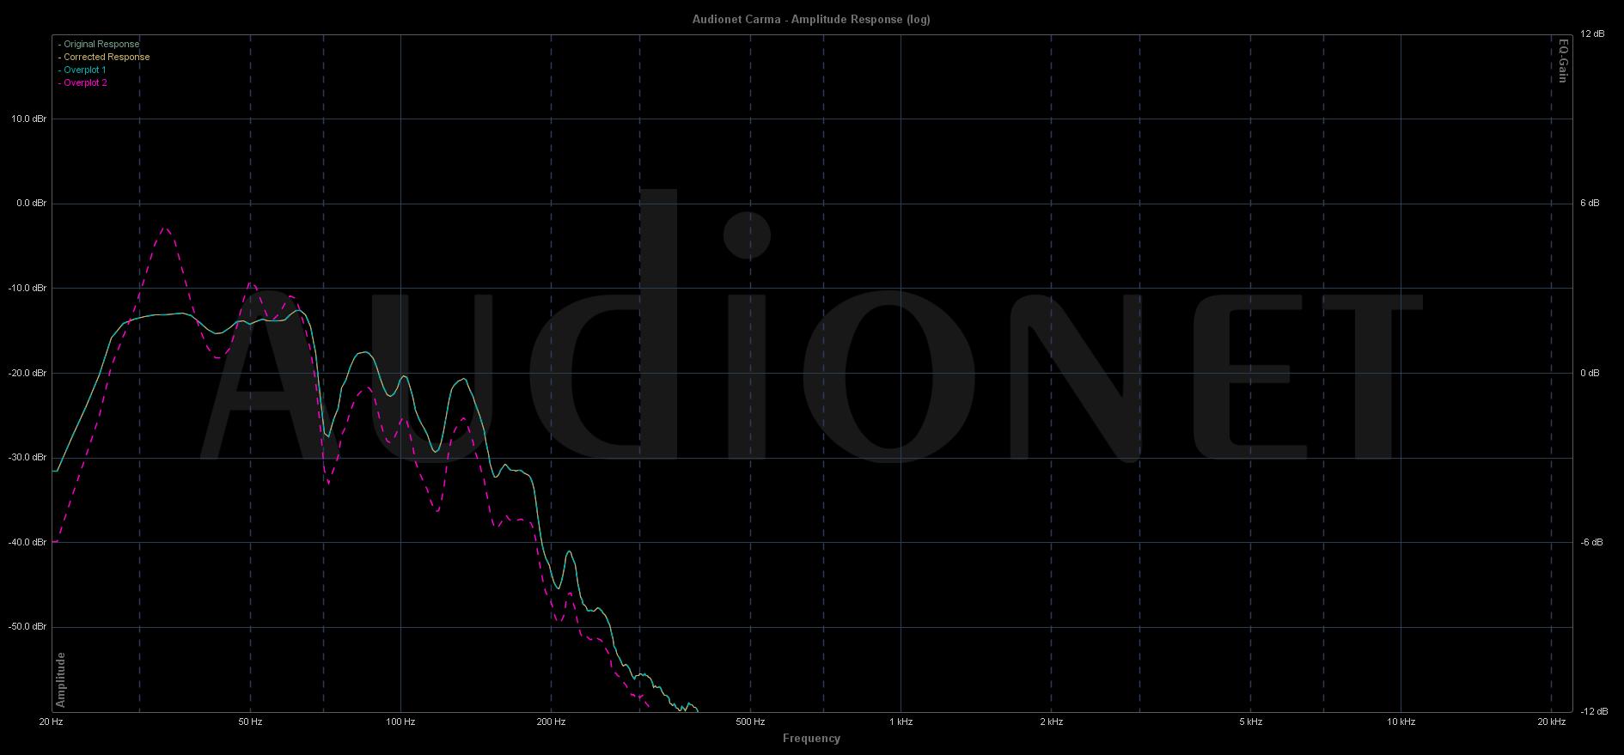Click the highest peak of the magenta Overplot 2 curve
The image size is (1624, 755).
[165, 228]
